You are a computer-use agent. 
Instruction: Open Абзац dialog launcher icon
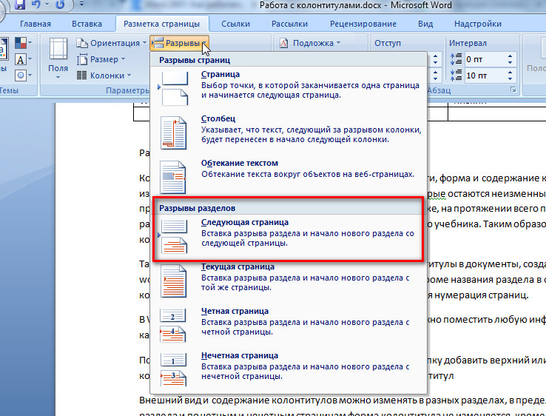[513, 90]
